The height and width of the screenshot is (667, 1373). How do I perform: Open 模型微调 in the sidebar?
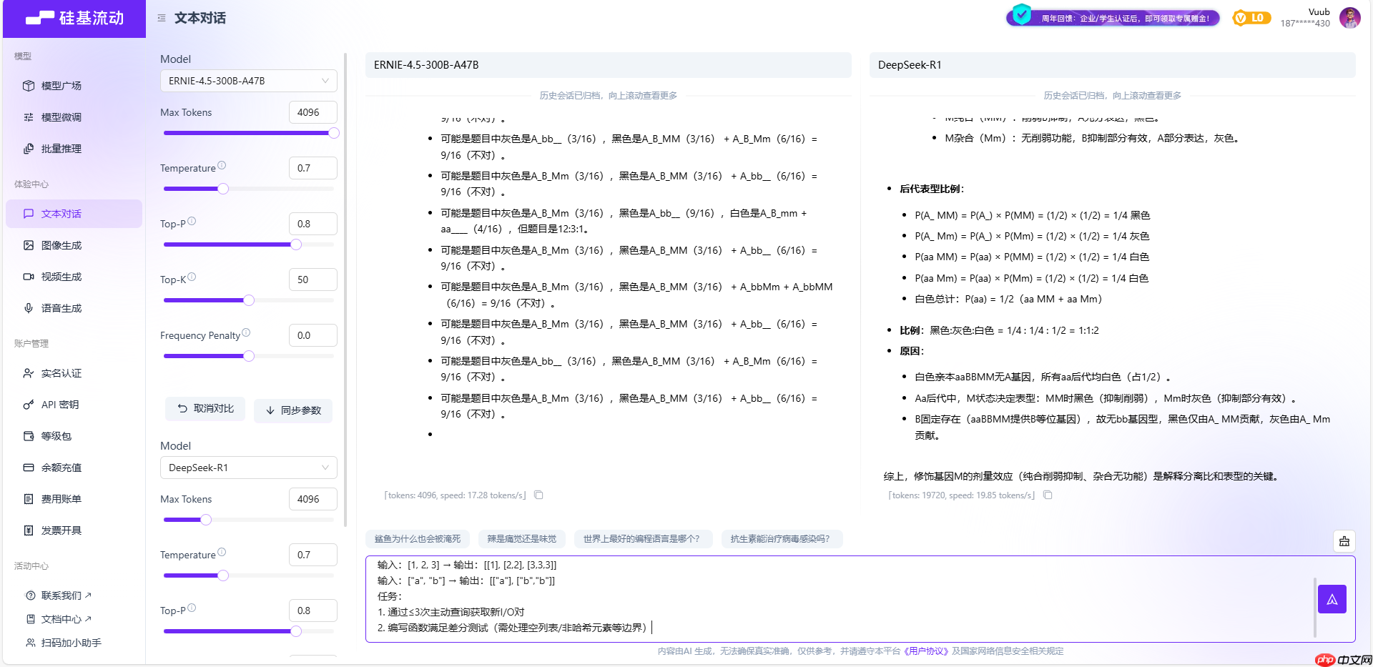coord(61,117)
